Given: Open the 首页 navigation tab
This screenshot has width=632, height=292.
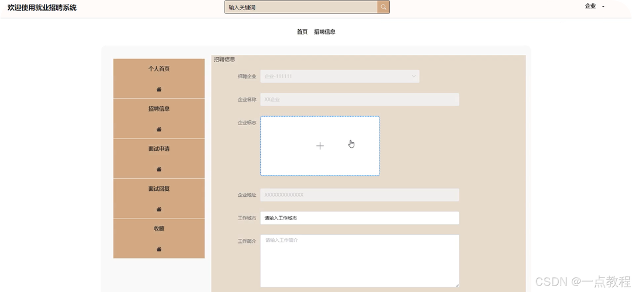Looking at the screenshot, I should point(302,32).
